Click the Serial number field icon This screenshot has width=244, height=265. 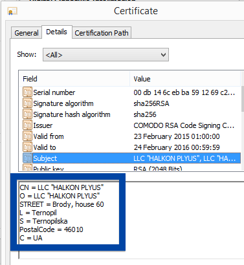click(27, 92)
